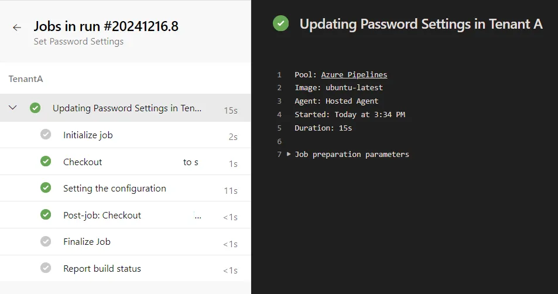Image resolution: width=558 pixels, height=294 pixels.
Task: Select the Post-job: Checkout step
Action: pyautogui.click(x=102, y=215)
